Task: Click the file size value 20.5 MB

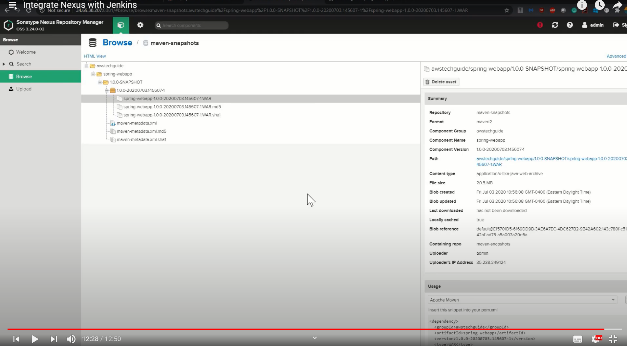Action: [x=485, y=183]
